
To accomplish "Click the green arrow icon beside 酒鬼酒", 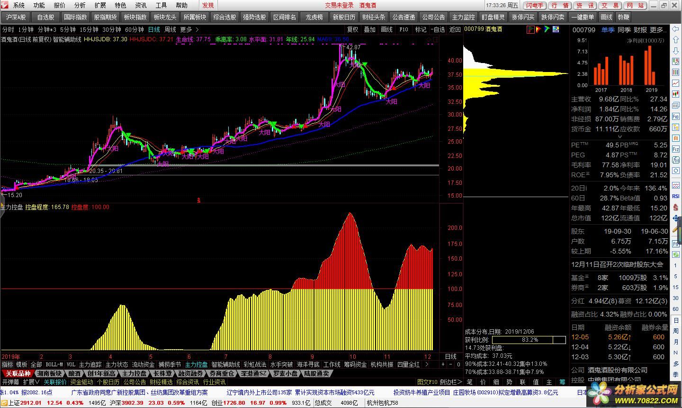I will click(547, 29).
